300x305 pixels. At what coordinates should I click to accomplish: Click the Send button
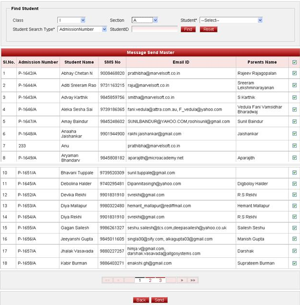(159, 300)
